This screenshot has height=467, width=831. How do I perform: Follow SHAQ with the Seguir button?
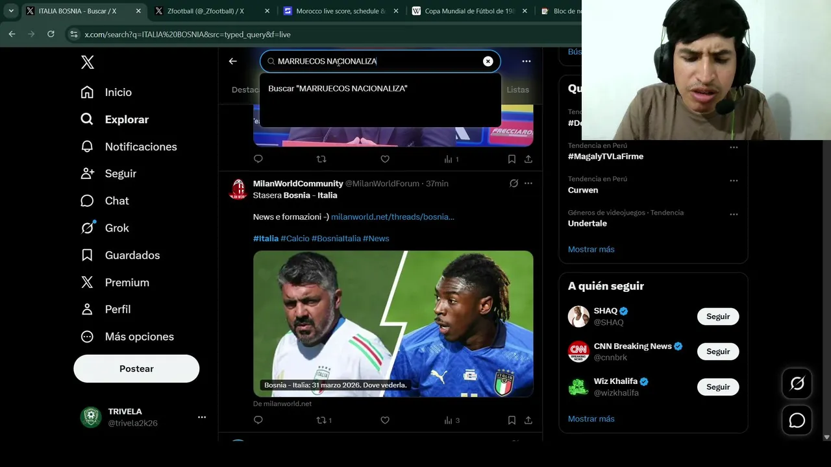coord(718,317)
